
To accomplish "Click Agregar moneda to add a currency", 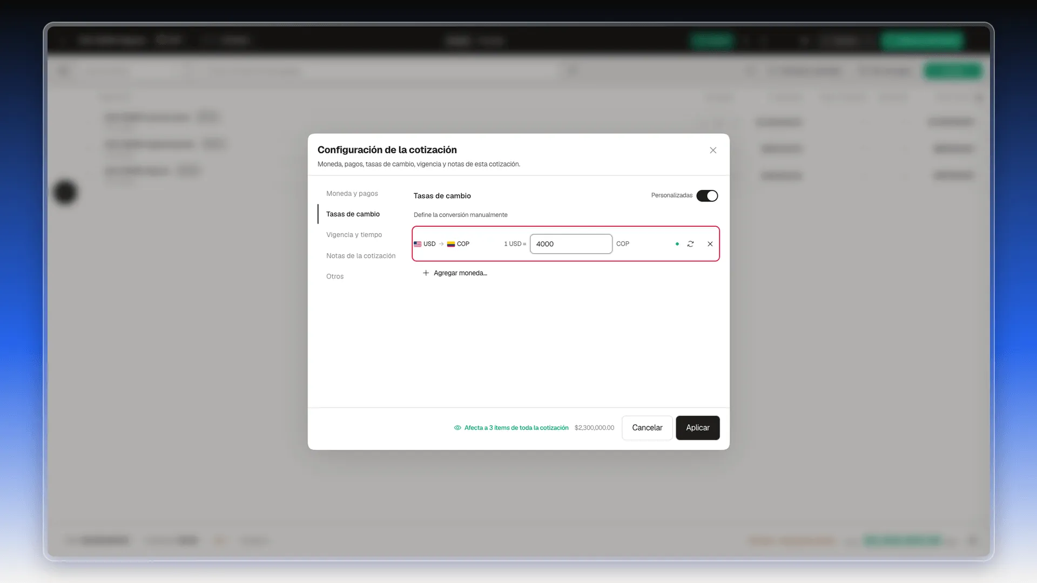I will (455, 273).
